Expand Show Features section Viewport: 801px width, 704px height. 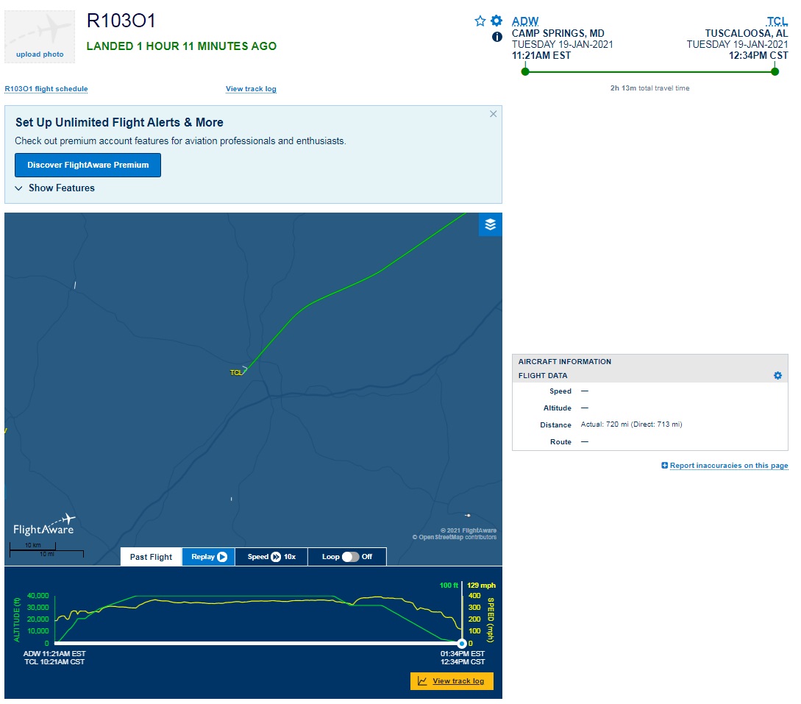pos(54,188)
